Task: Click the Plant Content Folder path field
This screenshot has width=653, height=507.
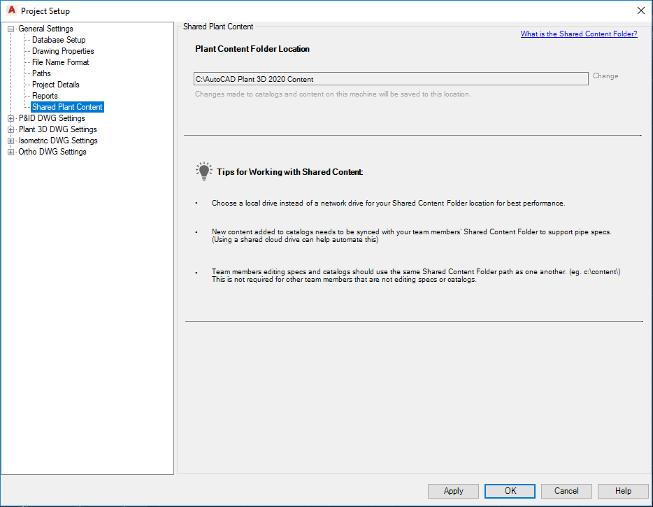Action: tap(391, 79)
